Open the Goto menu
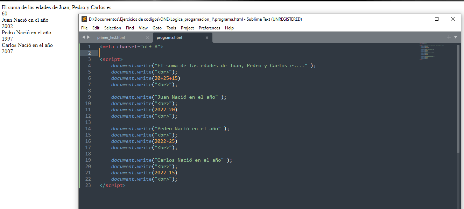This screenshot has height=209, width=464. pyautogui.click(x=157, y=28)
